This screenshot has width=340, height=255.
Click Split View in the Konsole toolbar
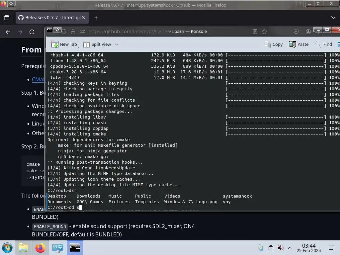click(97, 44)
